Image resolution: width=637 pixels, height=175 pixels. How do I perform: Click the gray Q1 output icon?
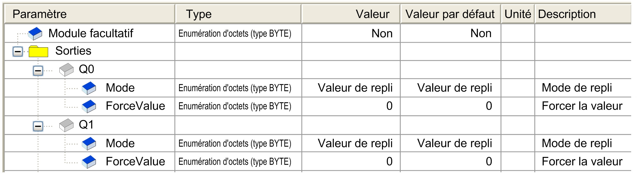click(66, 125)
